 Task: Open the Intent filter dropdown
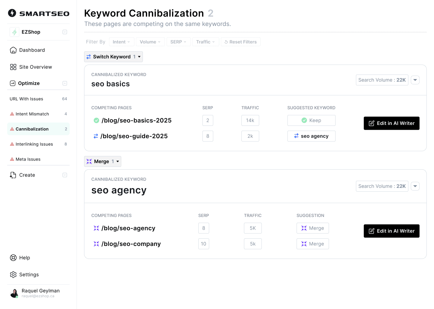point(121,42)
